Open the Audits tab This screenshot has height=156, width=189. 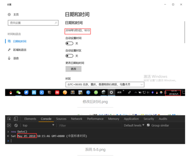(163, 119)
